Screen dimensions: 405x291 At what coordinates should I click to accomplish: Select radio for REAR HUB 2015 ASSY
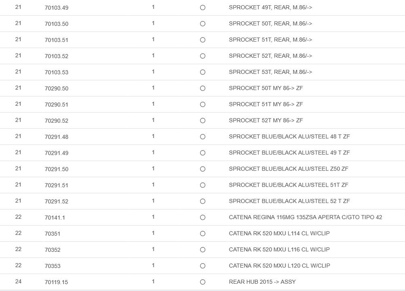tap(202, 282)
